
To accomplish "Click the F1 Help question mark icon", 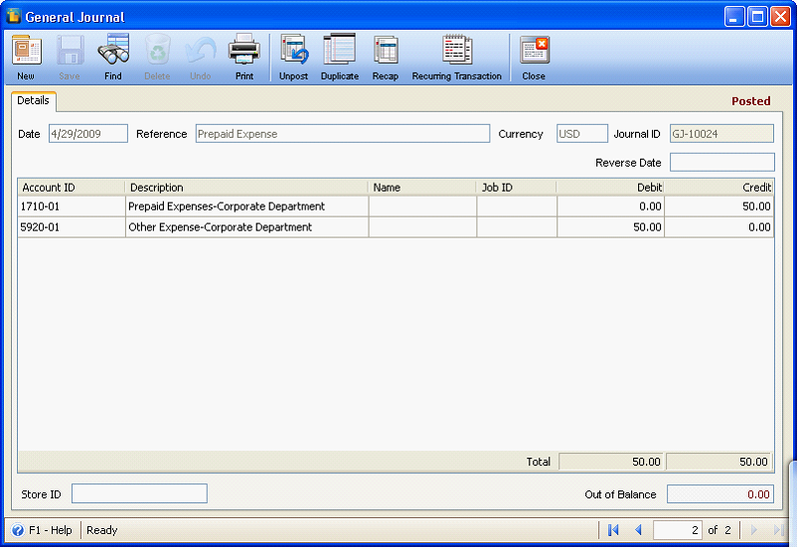I will coord(17,530).
